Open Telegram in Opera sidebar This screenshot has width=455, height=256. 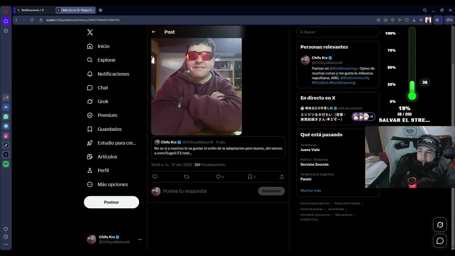click(x=6, y=126)
